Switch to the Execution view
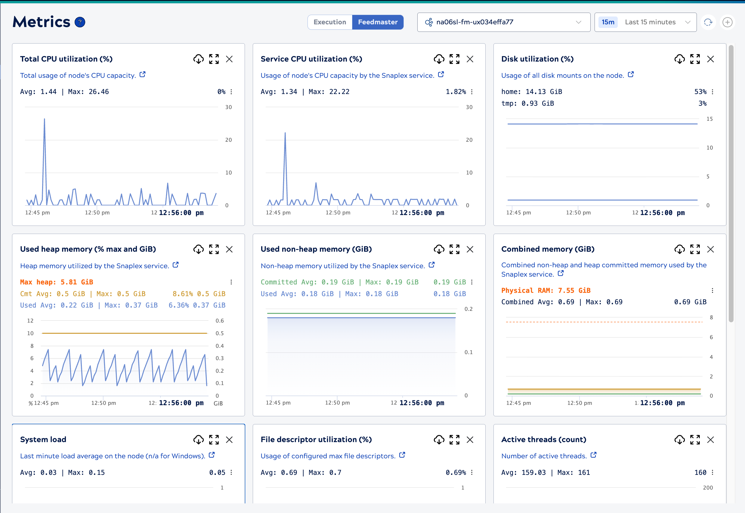745x513 pixels. (330, 22)
